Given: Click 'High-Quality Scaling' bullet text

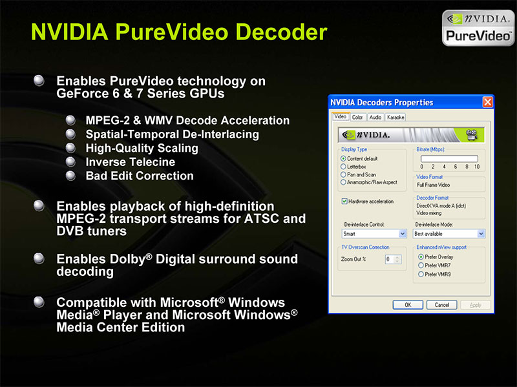Looking at the screenshot, I should [x=142, y=148].
